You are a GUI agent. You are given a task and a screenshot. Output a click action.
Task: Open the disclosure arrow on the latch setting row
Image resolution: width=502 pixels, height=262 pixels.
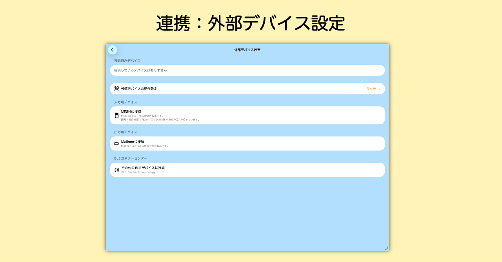click(379, 88)
